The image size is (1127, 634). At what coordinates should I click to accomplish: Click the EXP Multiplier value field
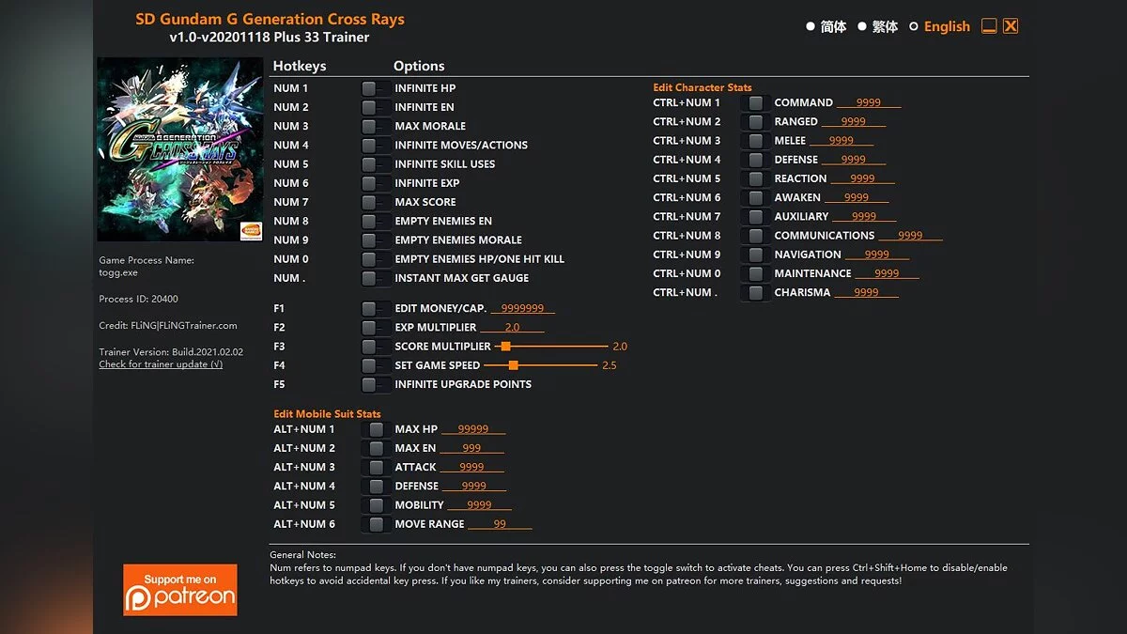(x=512, y=328)
